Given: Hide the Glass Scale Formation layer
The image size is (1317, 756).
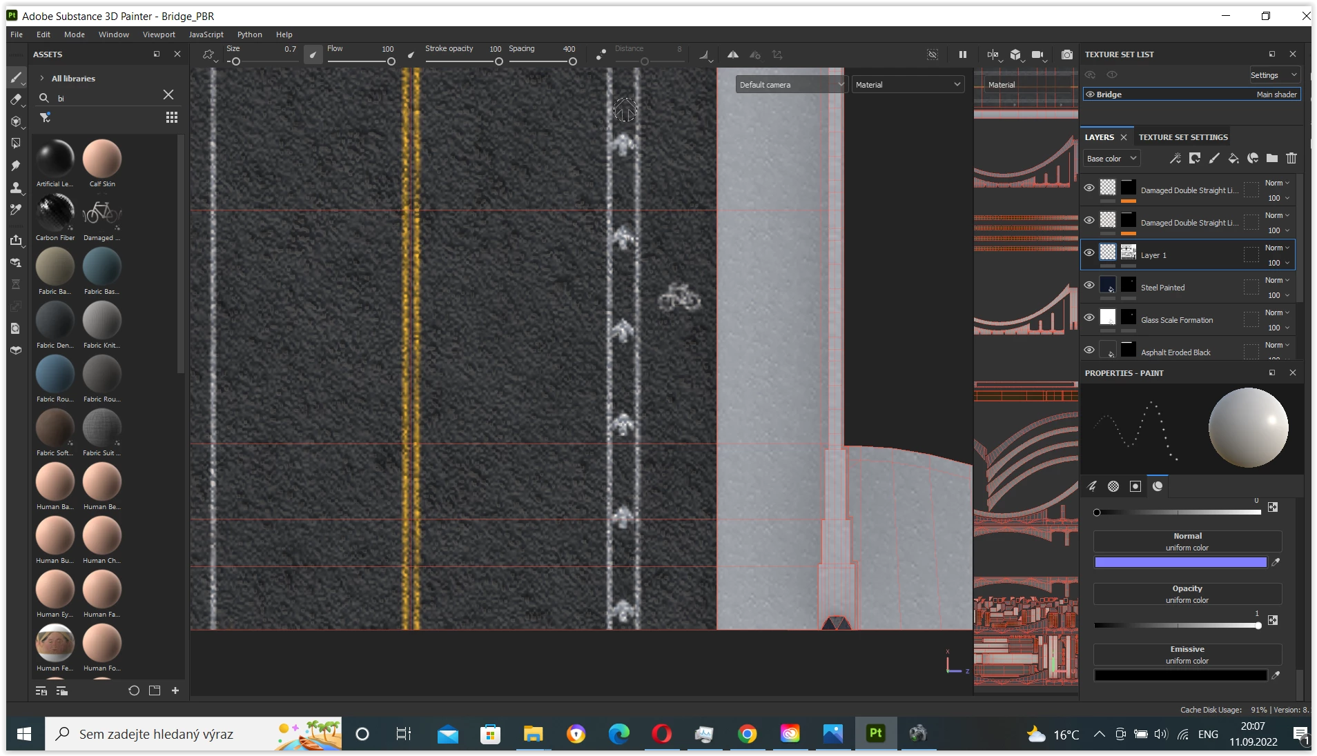Looking at the screenshot, I should coord(1089,317).
